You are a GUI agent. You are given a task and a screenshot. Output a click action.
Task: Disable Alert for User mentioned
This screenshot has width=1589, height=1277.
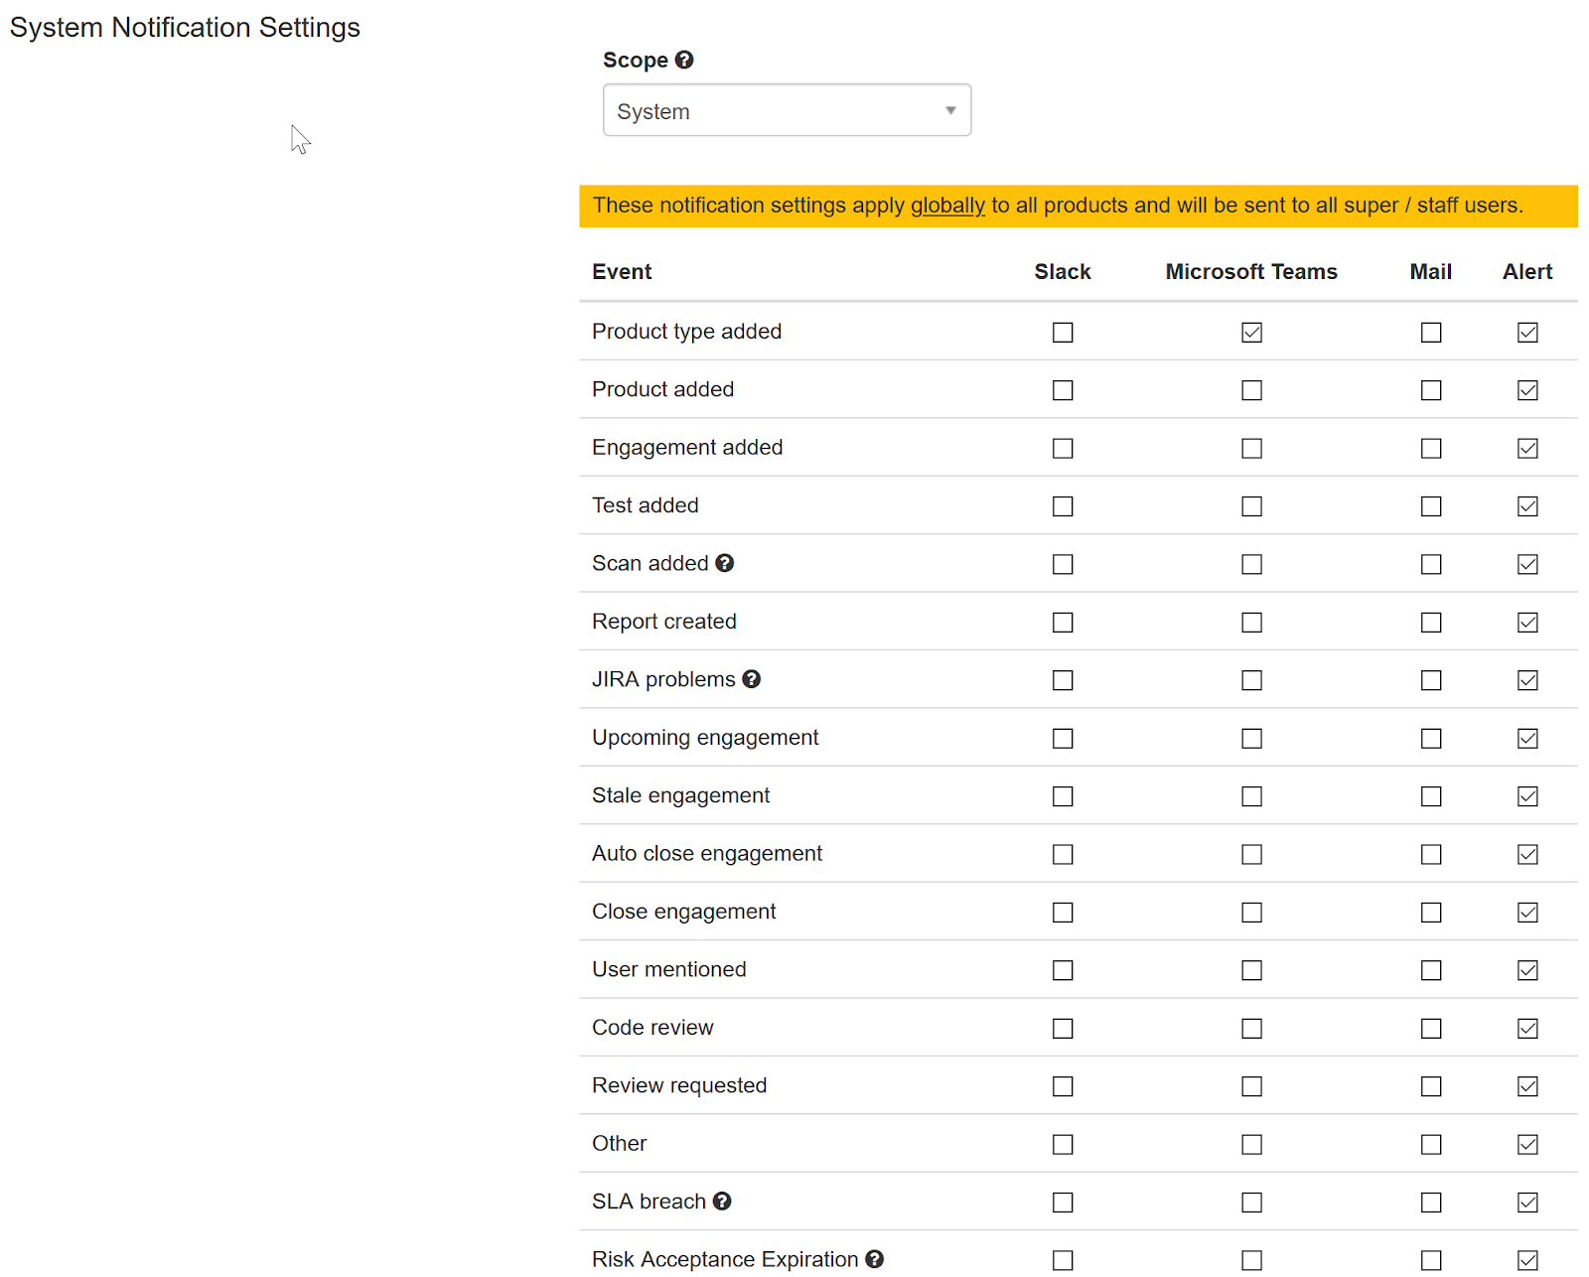(1527, 970)
